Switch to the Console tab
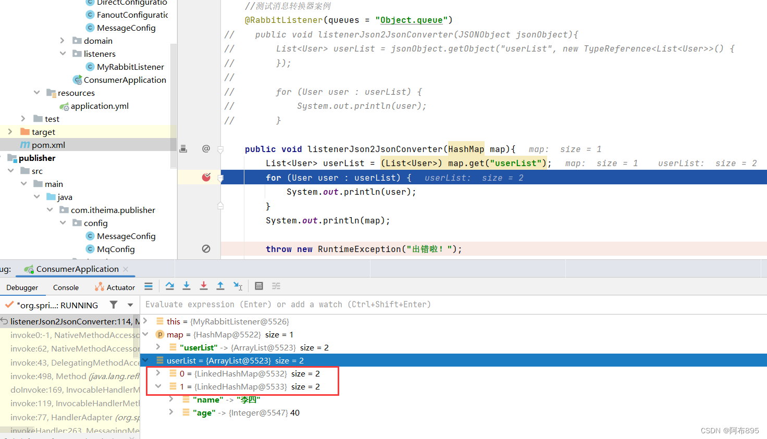This screenshot has width=767, height=439. point(66,287)
